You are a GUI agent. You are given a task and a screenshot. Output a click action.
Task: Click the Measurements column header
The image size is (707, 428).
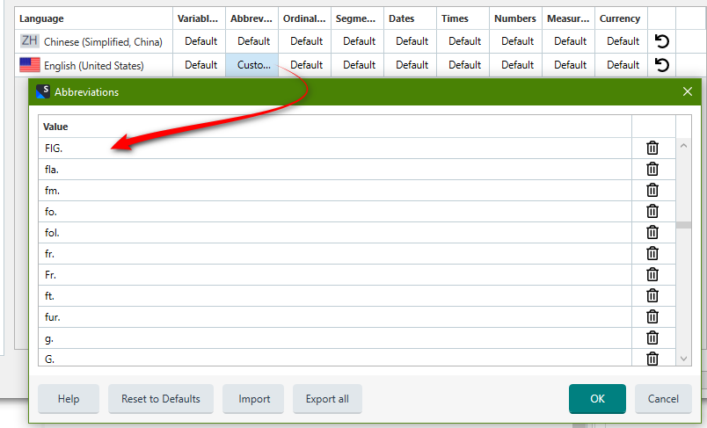[x=568, y=18]
